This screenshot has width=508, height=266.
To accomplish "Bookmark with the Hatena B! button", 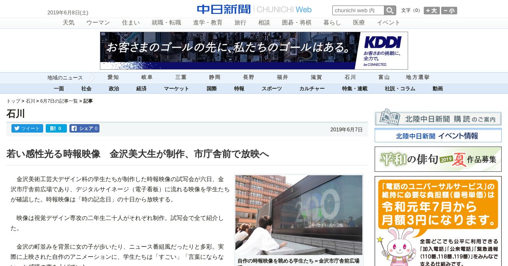I will (x=56, y=128).
